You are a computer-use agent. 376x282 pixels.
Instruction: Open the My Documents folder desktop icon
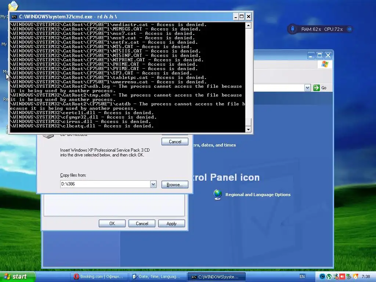tap(13, 5)
